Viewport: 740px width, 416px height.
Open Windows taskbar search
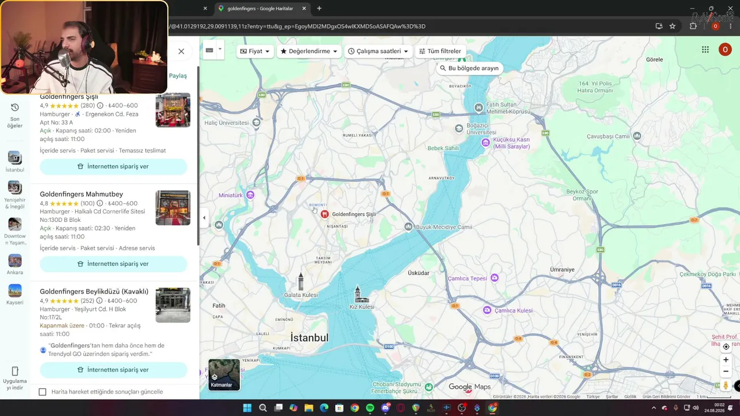(x=263, y=408)
